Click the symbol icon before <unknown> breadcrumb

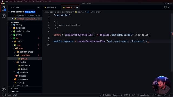pos(88,12)
